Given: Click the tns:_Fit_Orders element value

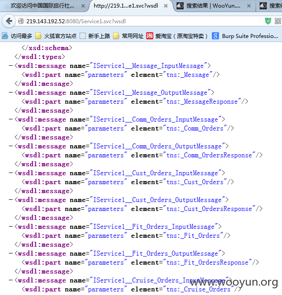Looking at the screenshot, I should (193, 236).
